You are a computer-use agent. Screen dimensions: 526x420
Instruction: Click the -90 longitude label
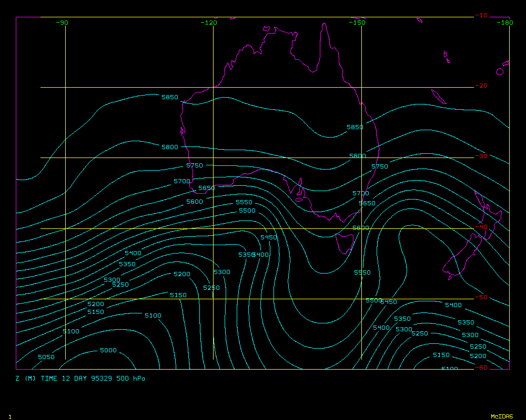(x=62, y=23)
